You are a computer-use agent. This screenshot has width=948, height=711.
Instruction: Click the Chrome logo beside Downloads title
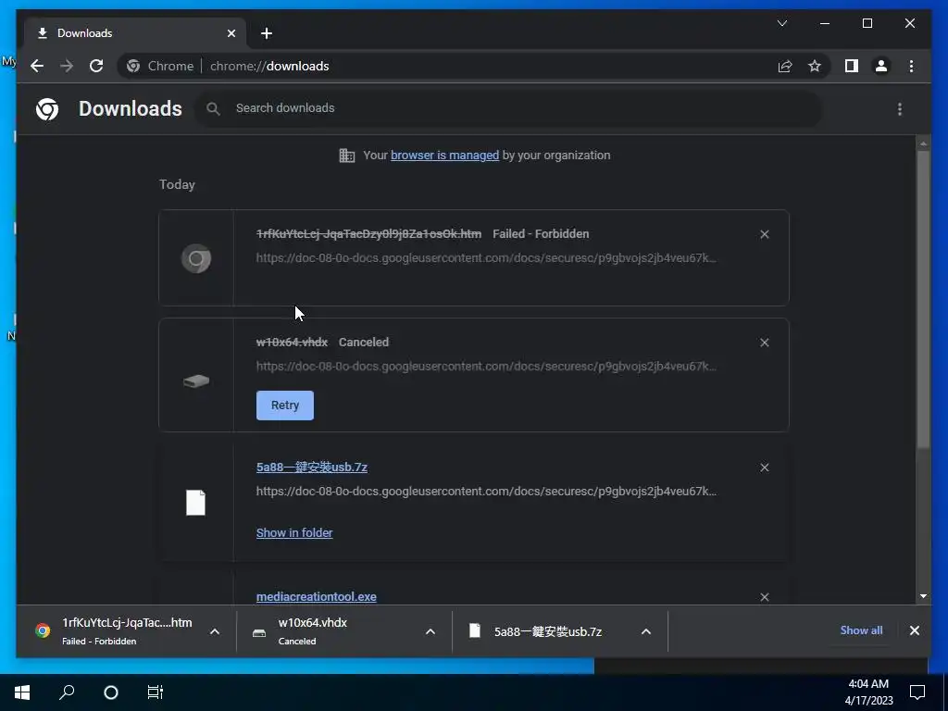(47, 109)
